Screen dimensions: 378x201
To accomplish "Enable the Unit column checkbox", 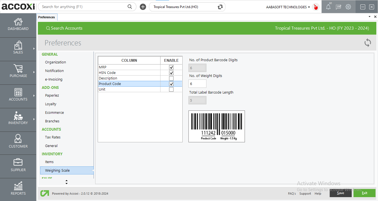I will pos(171,89).
